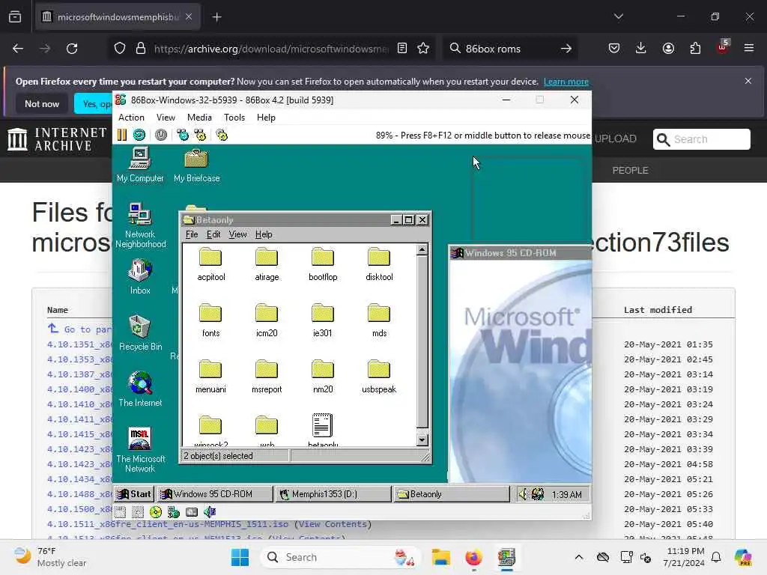Click the sound speaker icon in 86Box status bar
Viewport: 767px width, 575px height.
pyautogui.click(x=210, y=512)
